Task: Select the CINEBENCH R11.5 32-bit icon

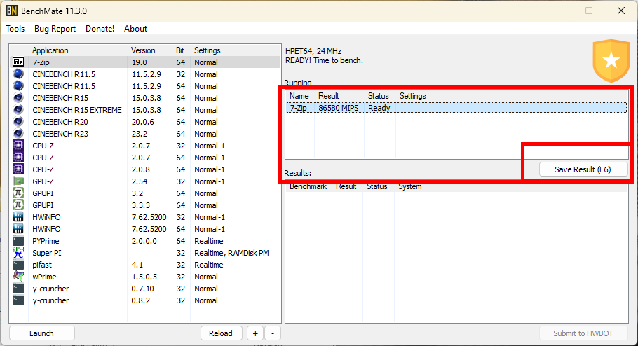Action: point(18,74)
